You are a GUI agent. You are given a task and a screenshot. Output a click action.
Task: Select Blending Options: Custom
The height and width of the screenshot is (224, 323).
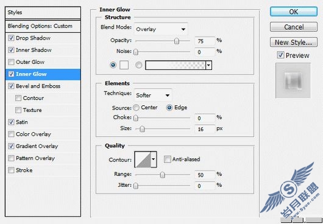point(43,26)
